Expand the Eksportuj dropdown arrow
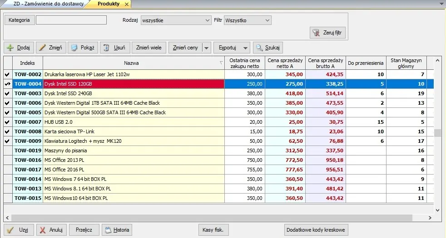 point(245,48)
